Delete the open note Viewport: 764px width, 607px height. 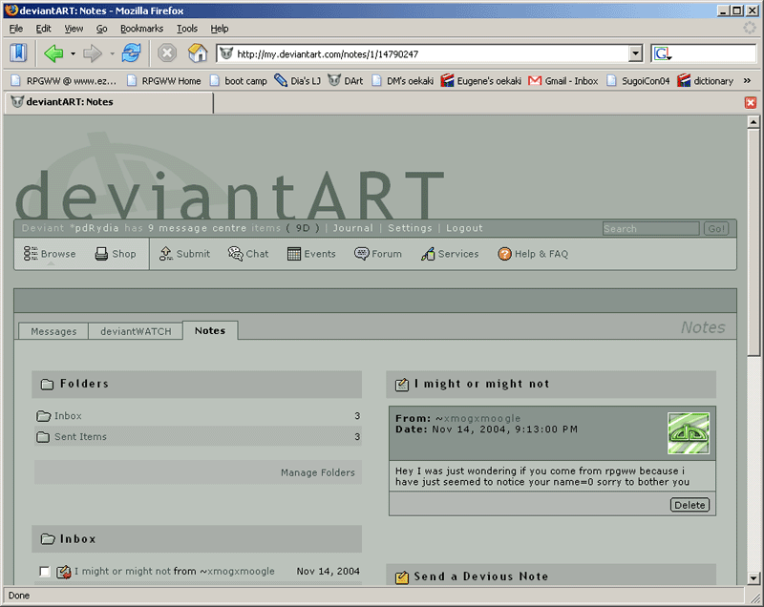point(690,505)
